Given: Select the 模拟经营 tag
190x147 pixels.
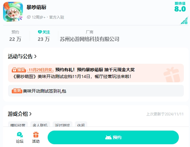Looking at the screenshot, I should click(18, 125).
